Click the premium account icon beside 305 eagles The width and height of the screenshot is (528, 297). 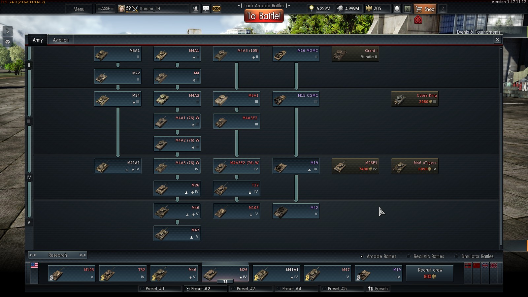[x=397, y=9]
